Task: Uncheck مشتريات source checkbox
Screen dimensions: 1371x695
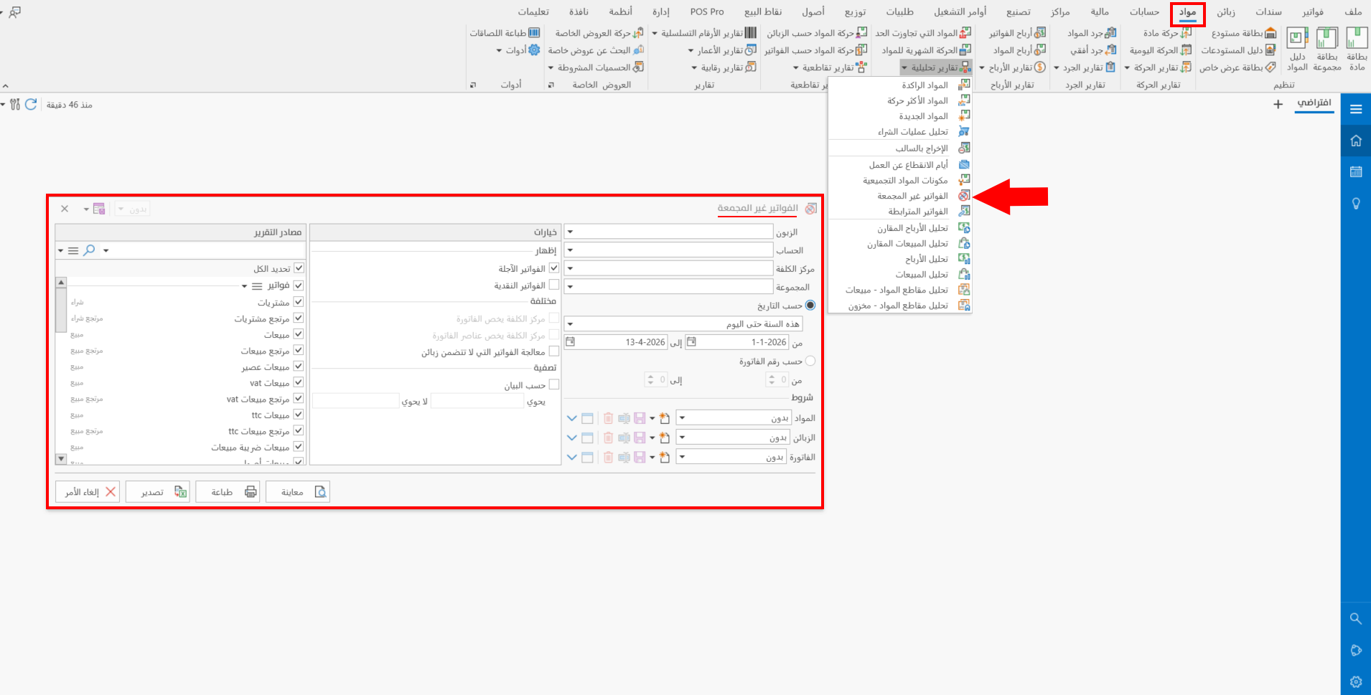Action: click(x=299, y=302)
